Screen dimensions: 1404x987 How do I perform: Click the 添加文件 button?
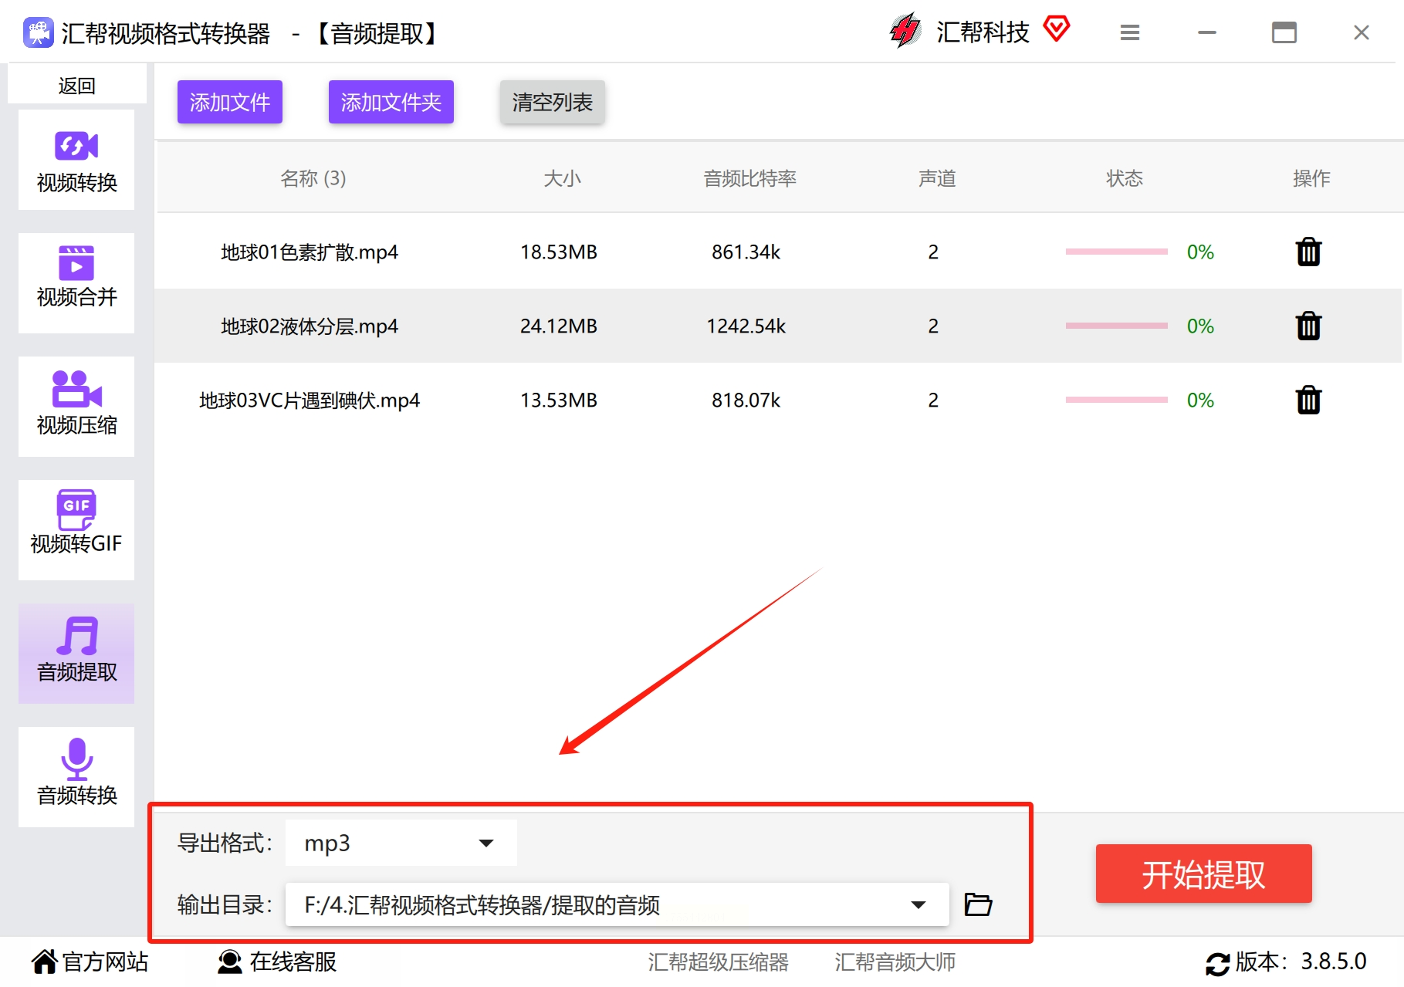(x=230, y=102)
